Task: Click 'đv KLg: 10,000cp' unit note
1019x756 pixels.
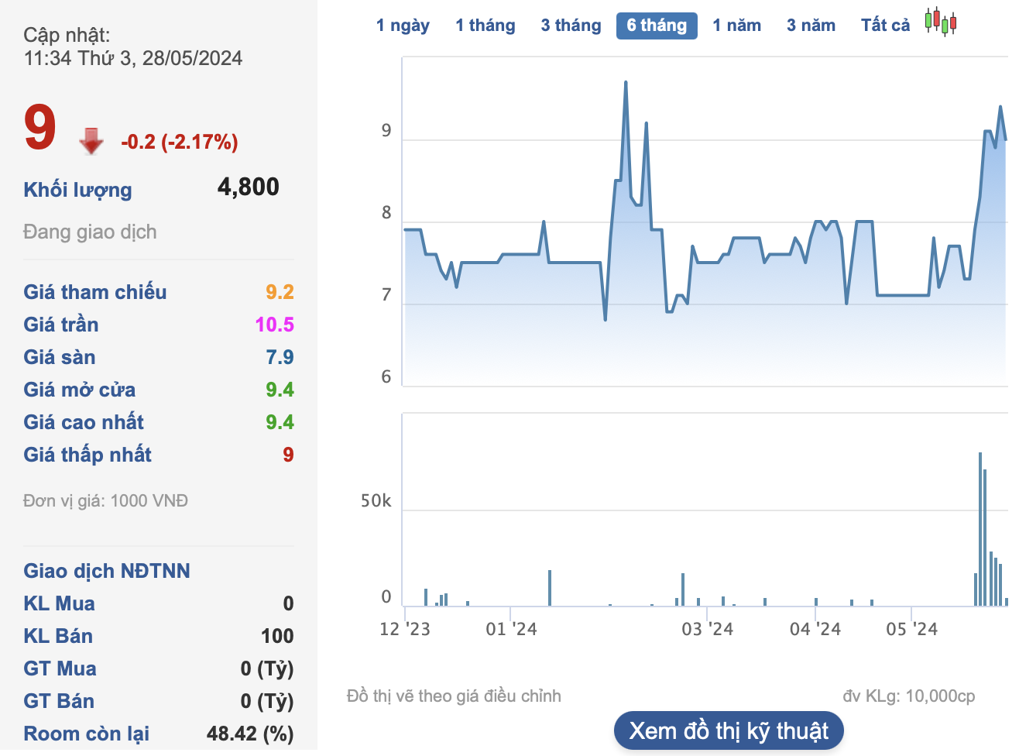Action: tap(909, 696)
